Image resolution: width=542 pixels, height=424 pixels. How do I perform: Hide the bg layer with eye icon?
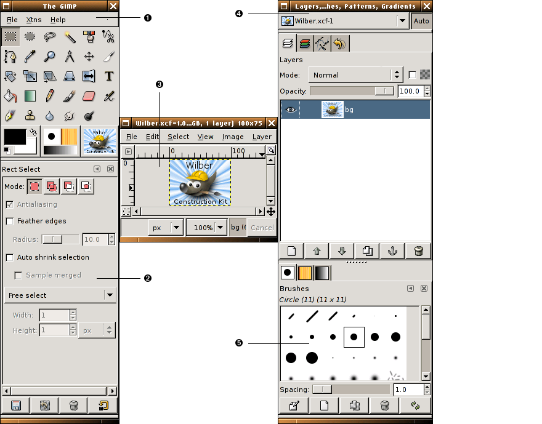click(x=290, y=110)
